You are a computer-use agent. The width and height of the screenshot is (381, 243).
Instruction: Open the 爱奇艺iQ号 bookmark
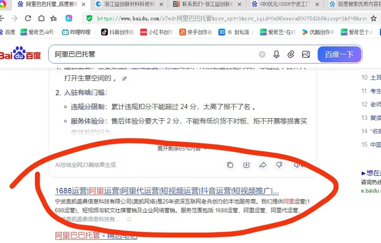coord(38,32)
